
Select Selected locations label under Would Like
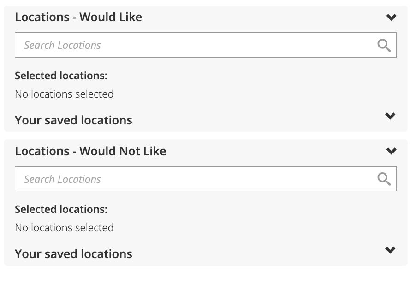tap(61, 76)
